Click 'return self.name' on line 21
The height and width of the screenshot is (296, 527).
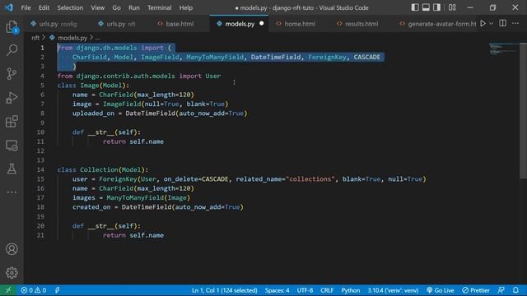point(133,235)
